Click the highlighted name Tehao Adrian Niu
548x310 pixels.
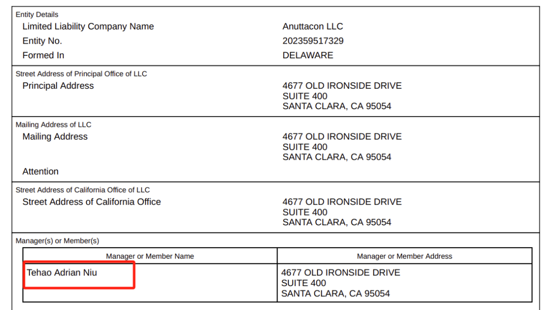pos(62,272)
